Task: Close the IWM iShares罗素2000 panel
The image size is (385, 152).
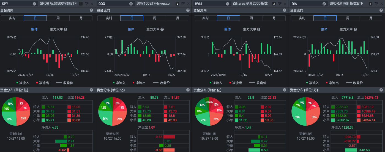Action: tap(285, 4)
